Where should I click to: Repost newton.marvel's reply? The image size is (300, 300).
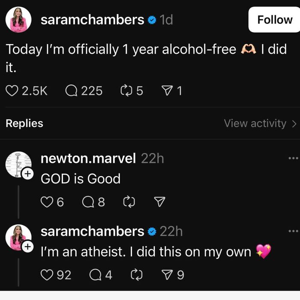tap(129, 202)
